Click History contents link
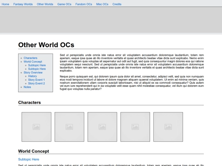Viewport: 222px width, 166px height. [32, 76]
